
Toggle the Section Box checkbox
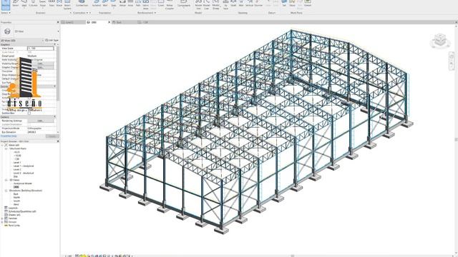tap(29, 113)
